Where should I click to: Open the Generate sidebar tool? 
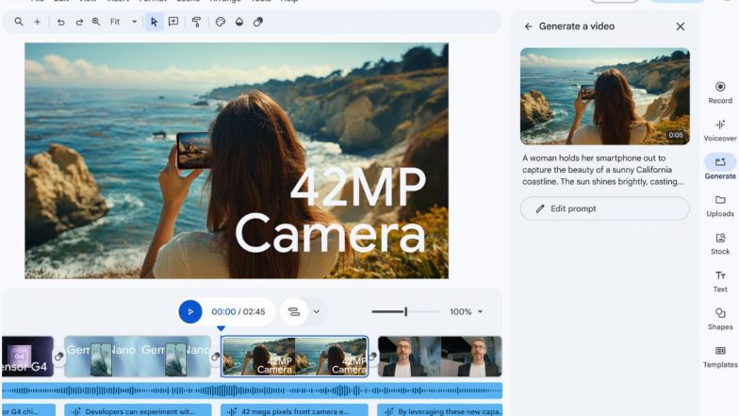pyautogui.click(x=720, y=167)
